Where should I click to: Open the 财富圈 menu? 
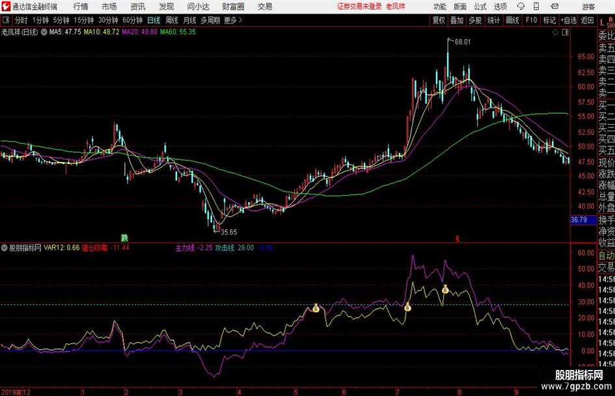(x=233, y=7)
